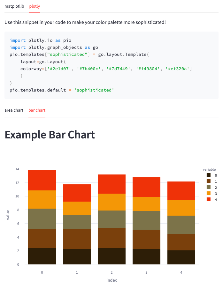Open the area chart tab
Image resolution: width=223 pixels, height=296 pixels.
point(14,110)
